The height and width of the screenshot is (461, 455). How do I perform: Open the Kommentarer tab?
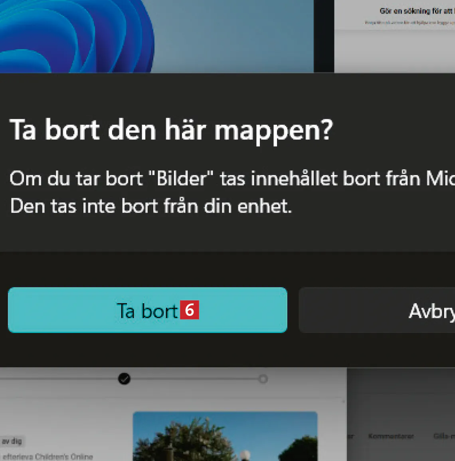(391, 436)
